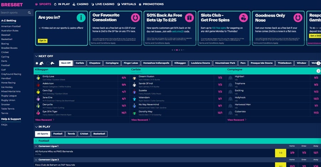This screenshot has width=321, height=167.
Task: Click the 100 free spins link
Action: point(219,28)
